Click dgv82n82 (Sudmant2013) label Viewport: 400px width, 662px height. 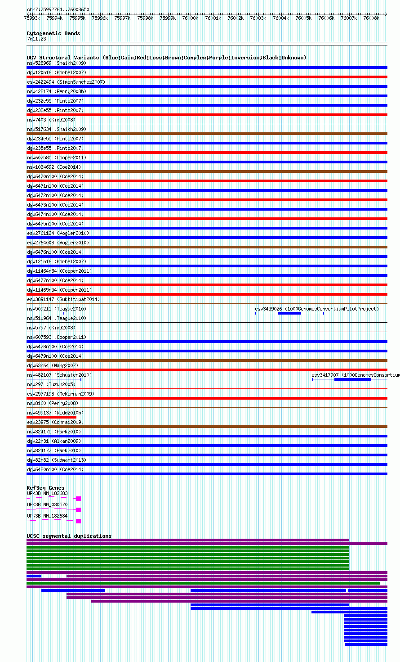(57, 460)
